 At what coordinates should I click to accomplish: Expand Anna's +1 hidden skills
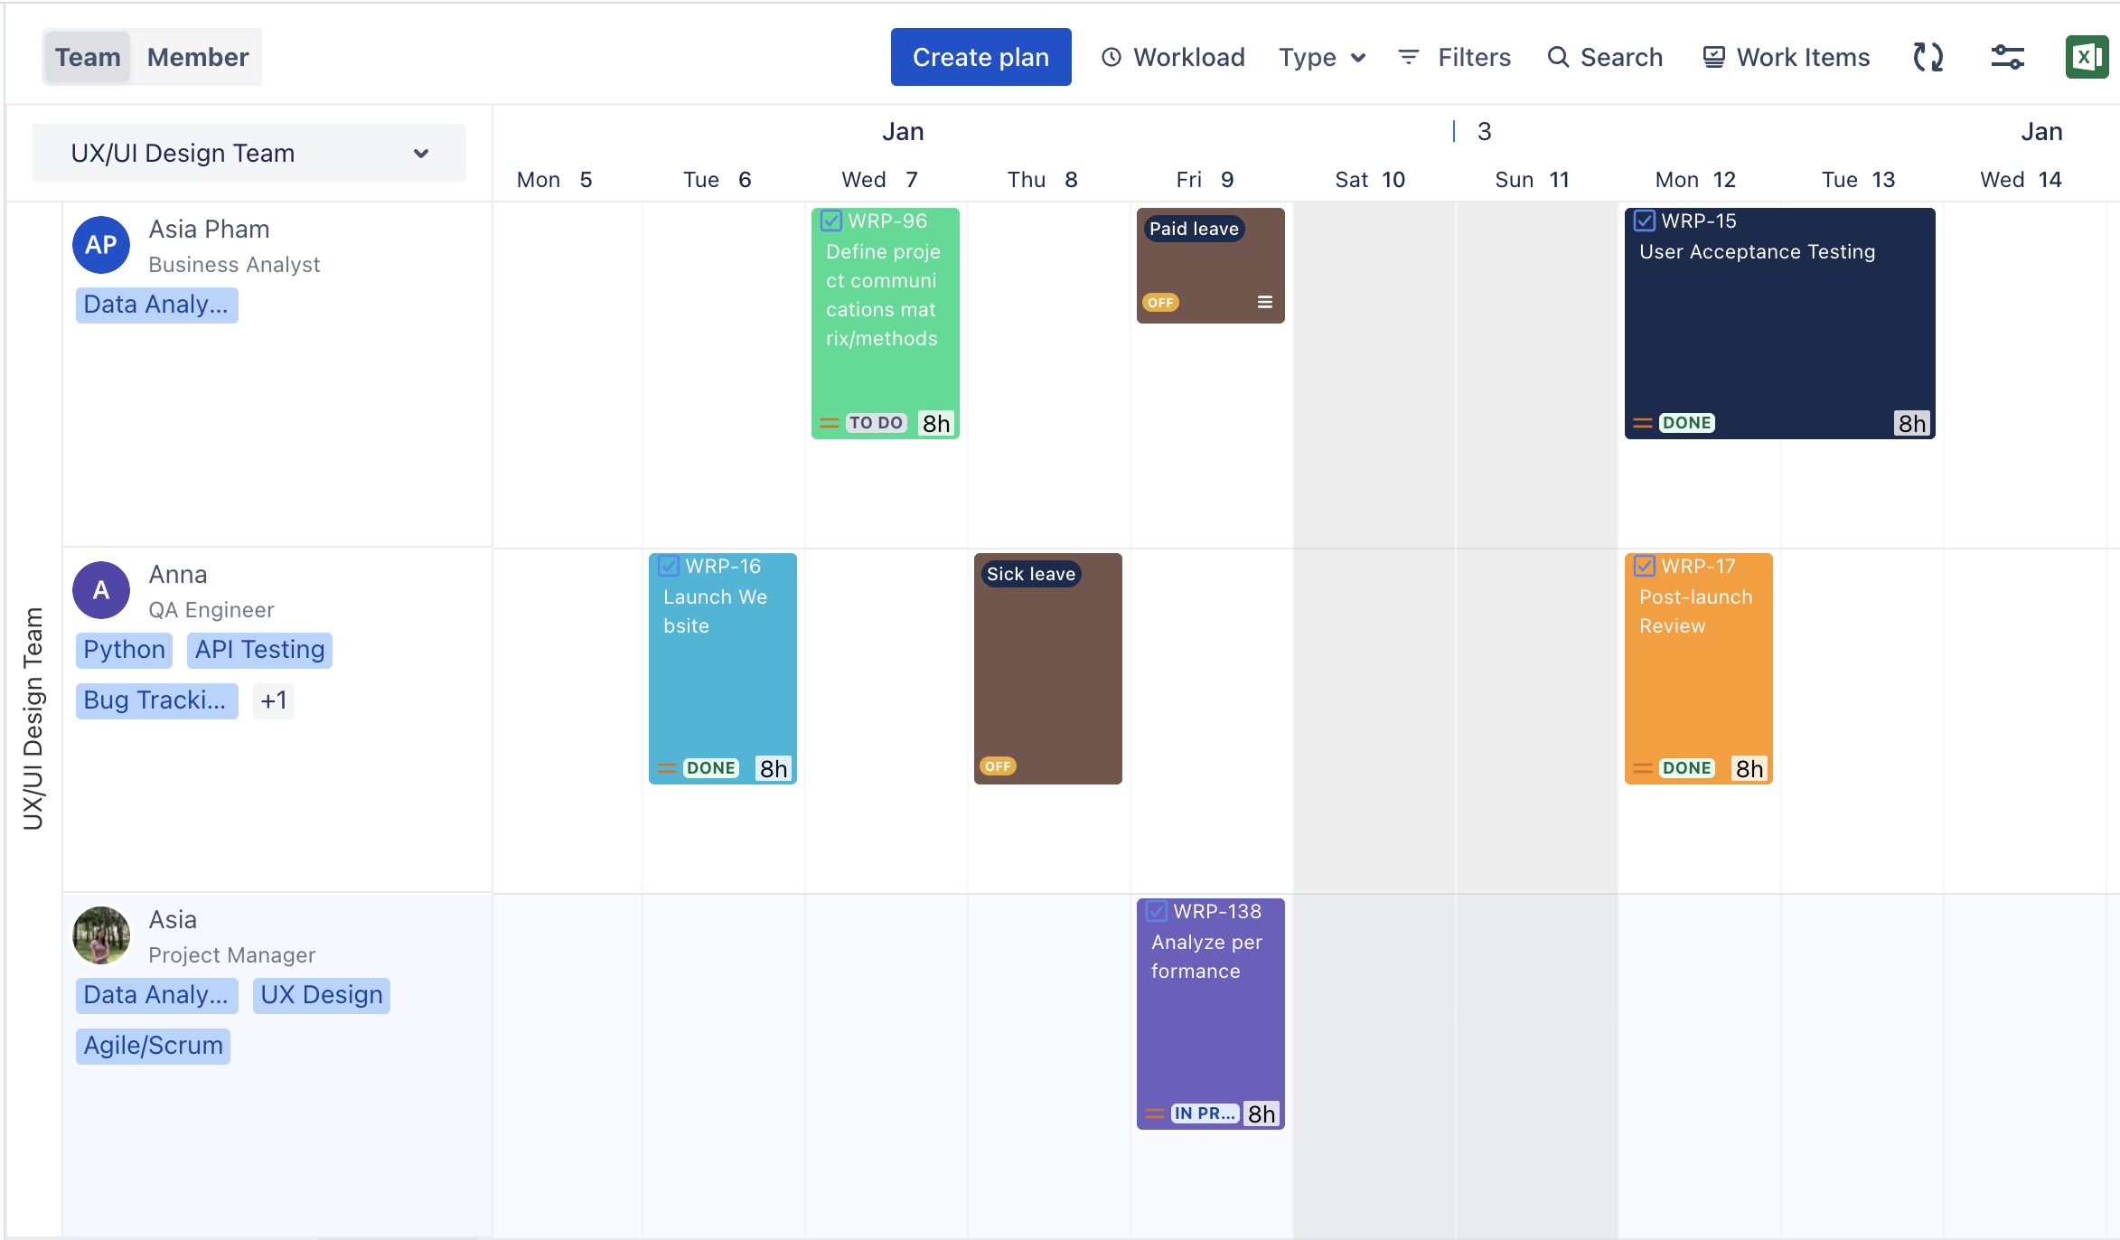273,700
